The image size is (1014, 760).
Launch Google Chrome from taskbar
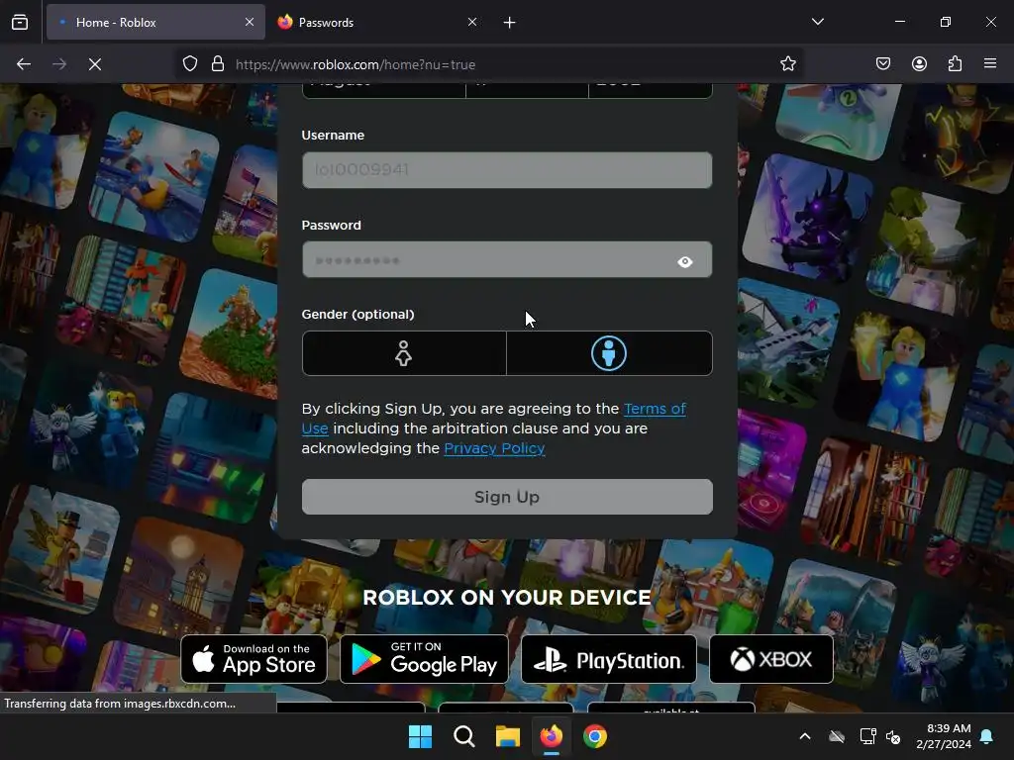pyautogui.click(x=595, y=736)
